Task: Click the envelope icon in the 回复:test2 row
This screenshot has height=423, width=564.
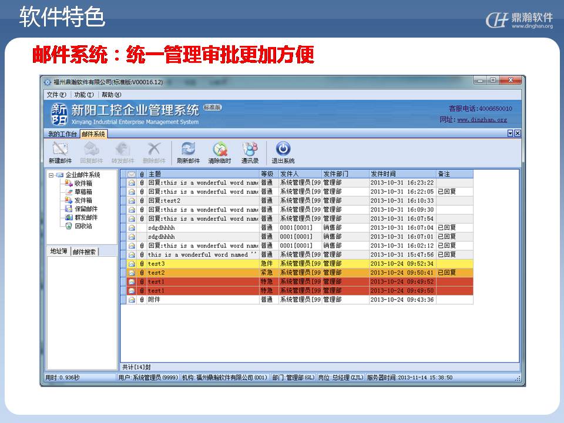Action: click(132, 201)
